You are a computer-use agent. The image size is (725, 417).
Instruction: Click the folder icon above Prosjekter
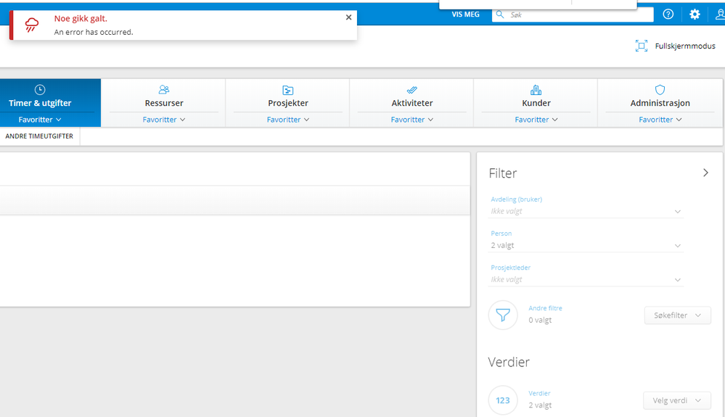(x=287, y=90)
